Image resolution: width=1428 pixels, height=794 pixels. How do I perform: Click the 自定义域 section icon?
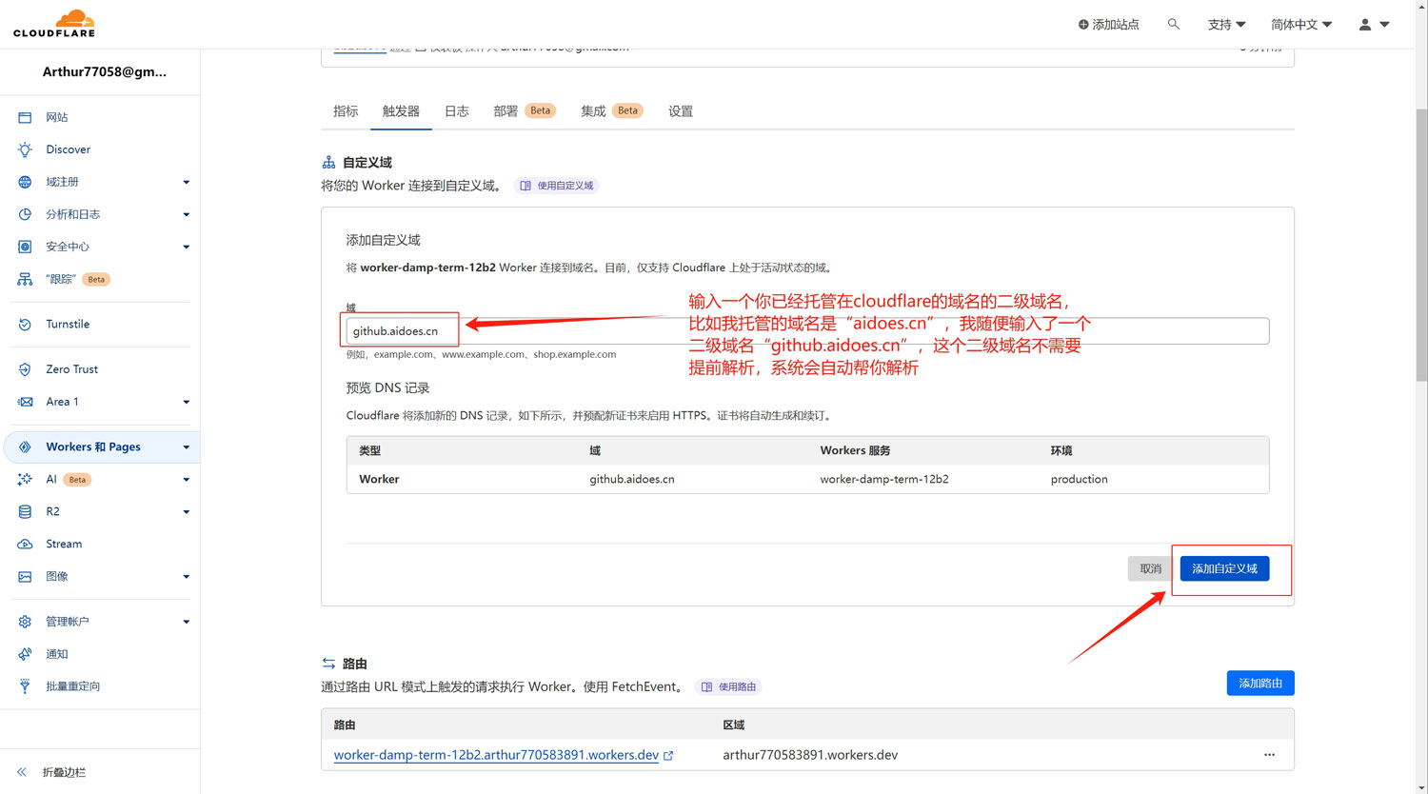point(328,163)
